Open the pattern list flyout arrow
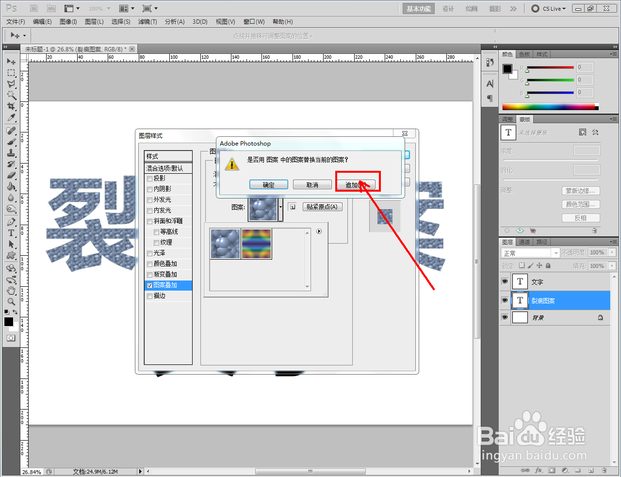The width and height of the screenshot is (621, 477). coord(319,231)
